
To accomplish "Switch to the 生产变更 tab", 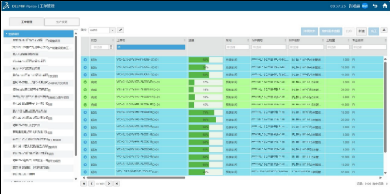I will coord(62,22).
